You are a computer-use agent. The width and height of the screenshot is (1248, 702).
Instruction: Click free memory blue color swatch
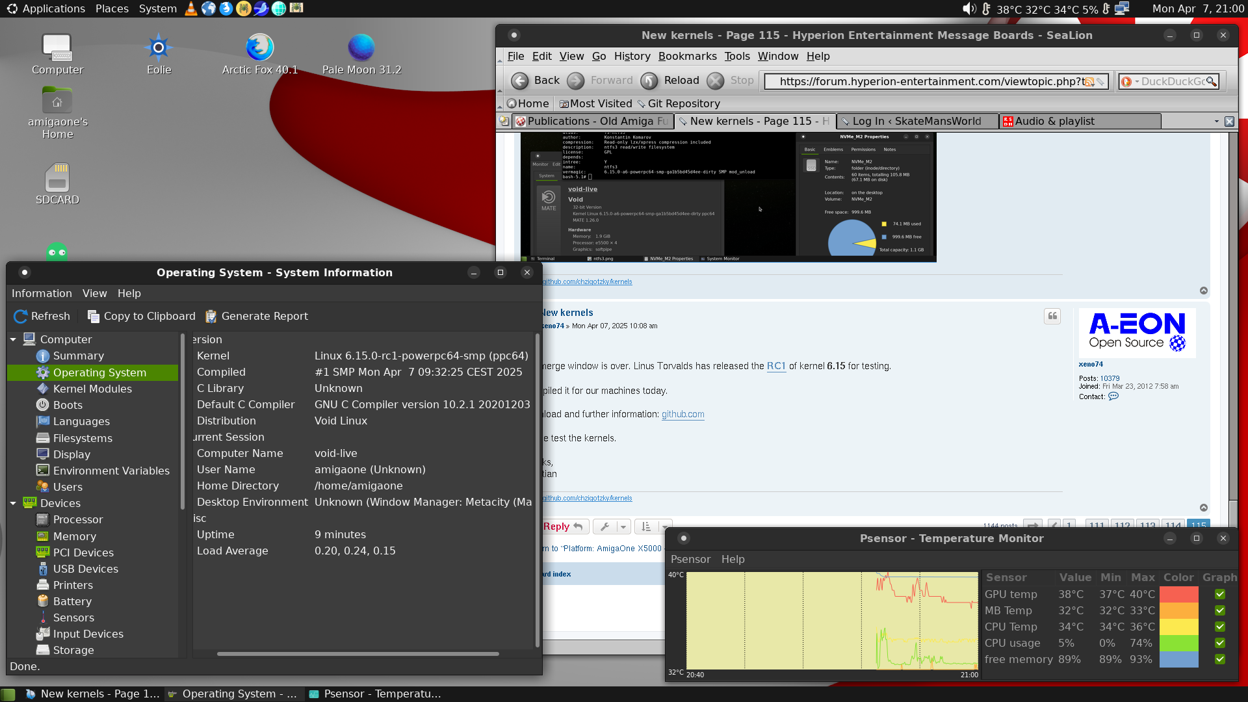[1178, 659]
